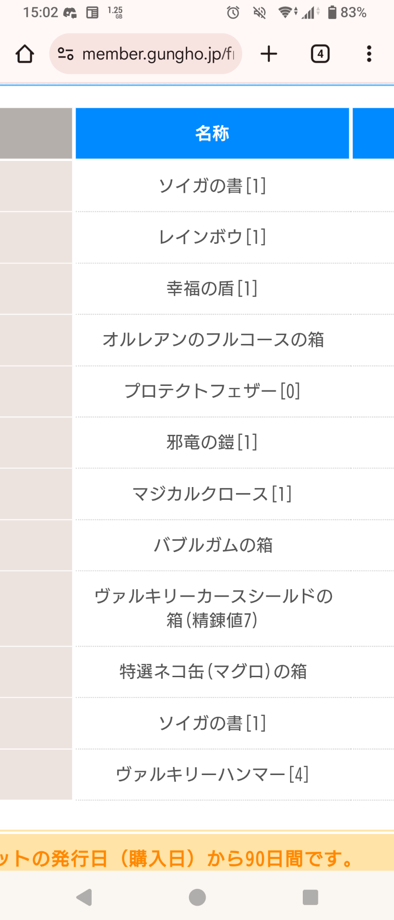Select マジカルクロース[1] in the list
394x920 pixels.
[212, 494]
